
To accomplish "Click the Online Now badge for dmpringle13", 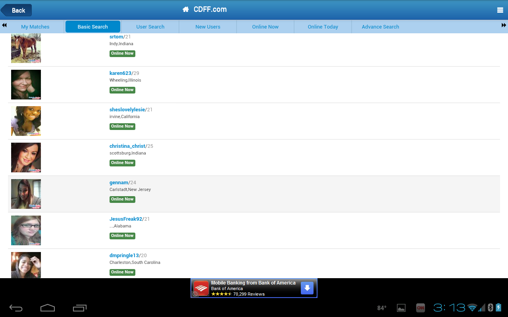I will (122, 272).
